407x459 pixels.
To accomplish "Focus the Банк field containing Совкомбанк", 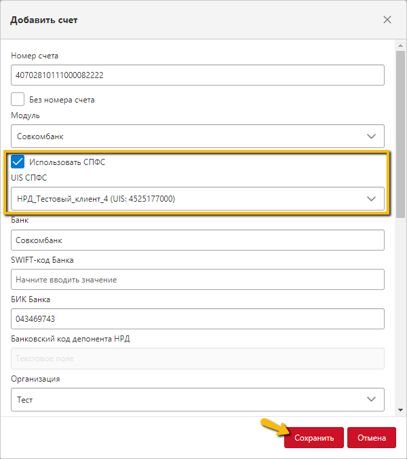I will [x=197, y=240].
